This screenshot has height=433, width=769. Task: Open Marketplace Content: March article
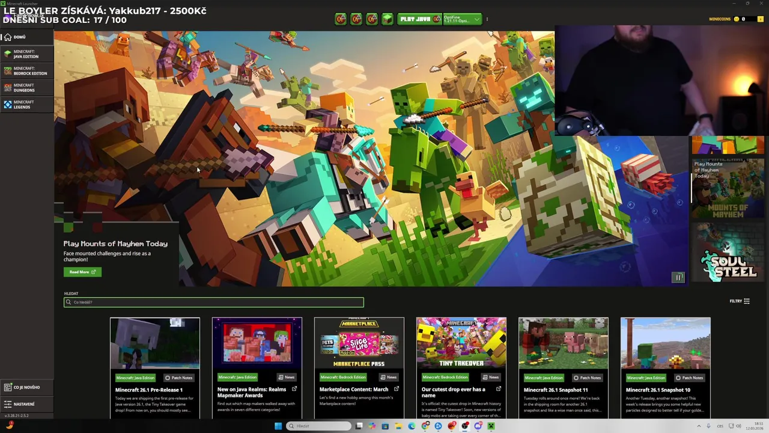(354, 390)
